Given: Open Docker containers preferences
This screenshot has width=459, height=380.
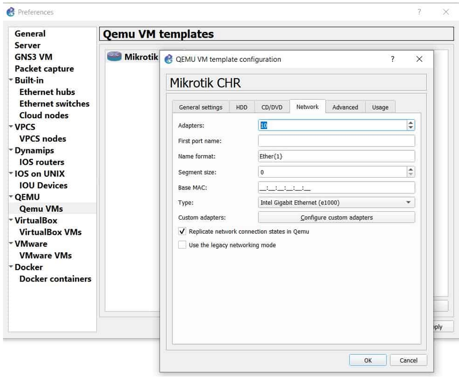Looking at the screenshot, I should pos(55,279).
